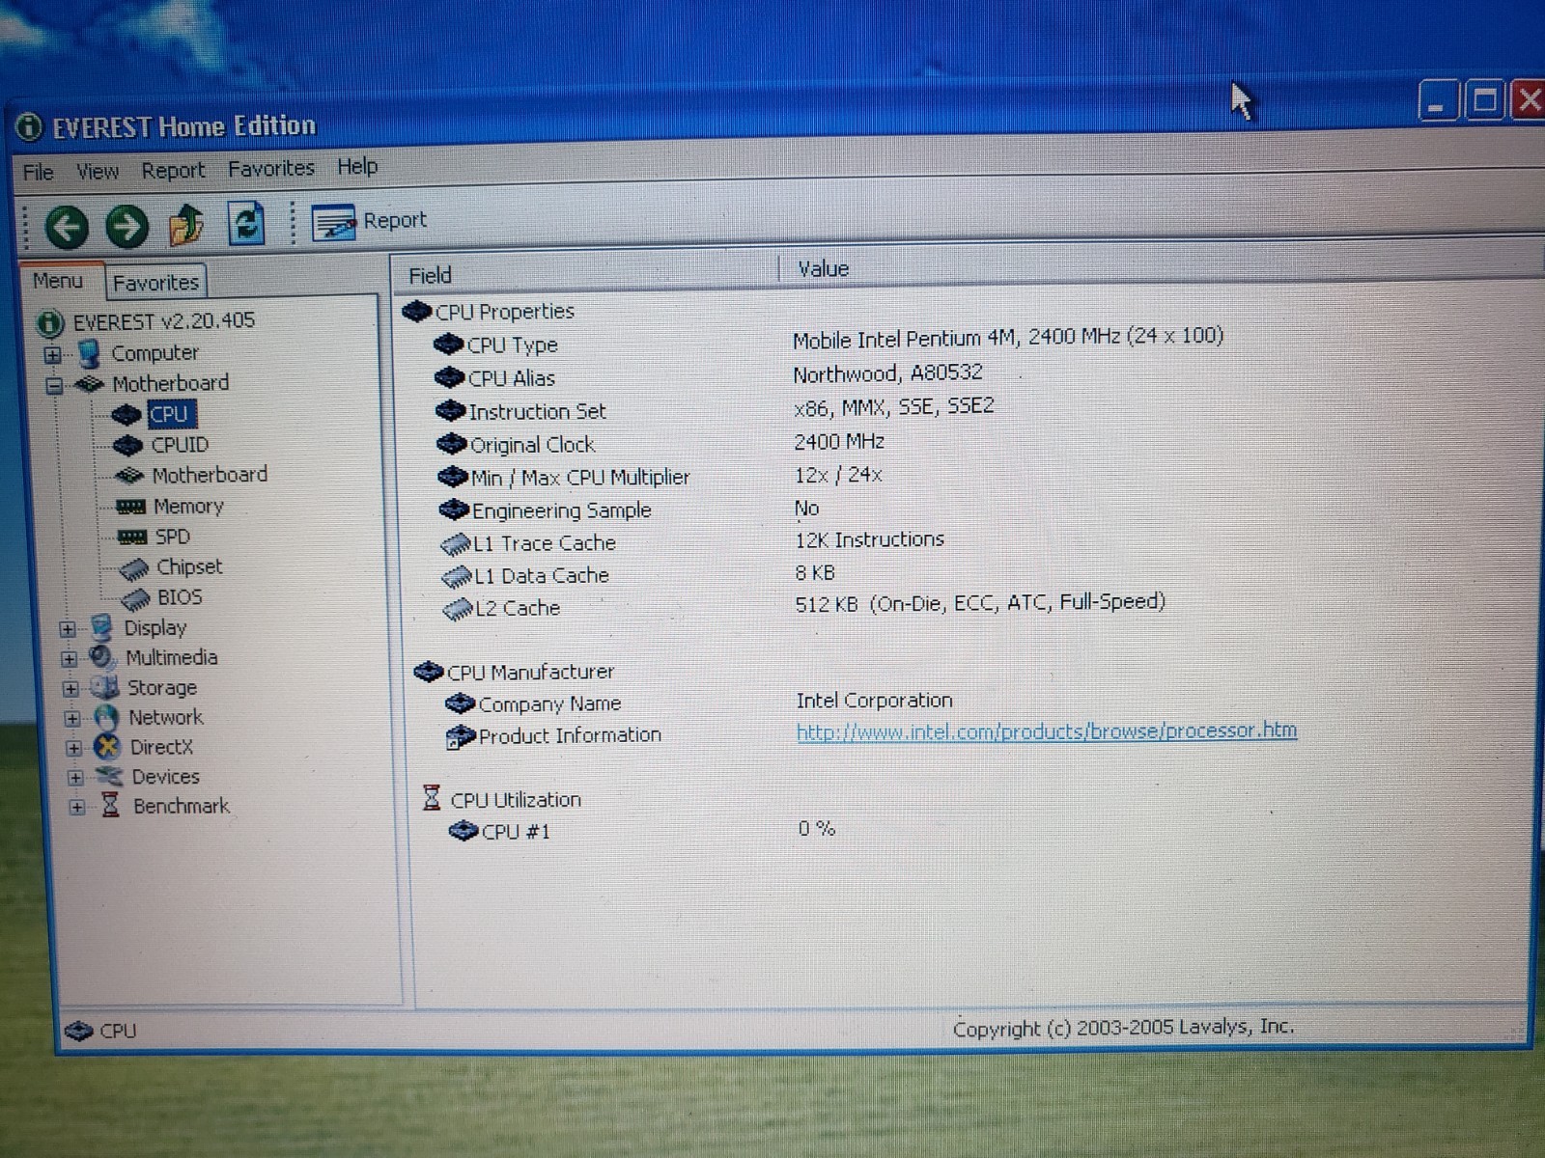Viewport: 1545px width, 1158px height.
Task: Open the Report menu
Action: 173,171
